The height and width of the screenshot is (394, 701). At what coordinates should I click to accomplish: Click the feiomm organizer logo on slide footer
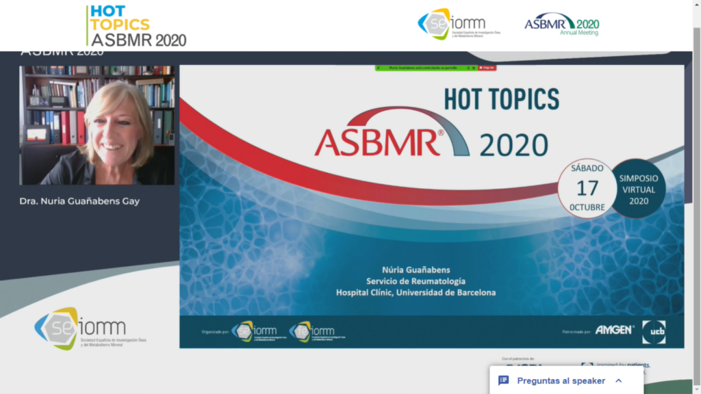pyautogui.click(x=317, y=332)
